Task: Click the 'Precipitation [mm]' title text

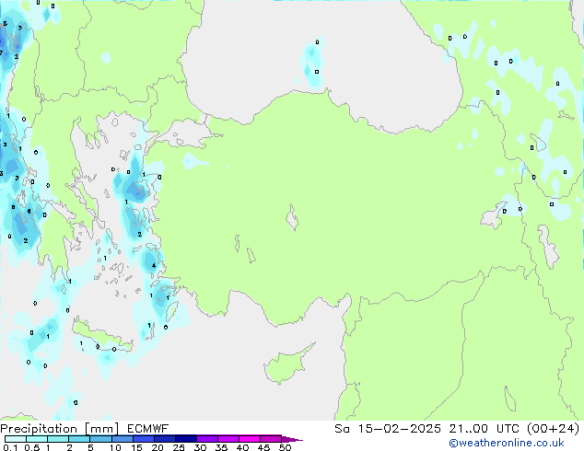Action: tap(60, 429)
